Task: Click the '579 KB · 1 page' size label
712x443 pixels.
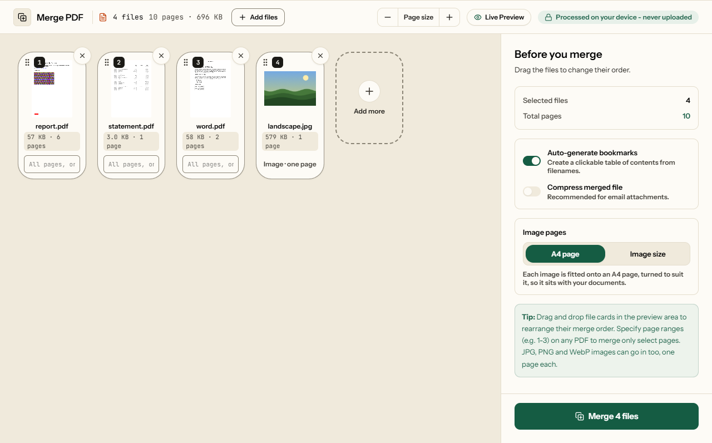Action: [290, 141]
